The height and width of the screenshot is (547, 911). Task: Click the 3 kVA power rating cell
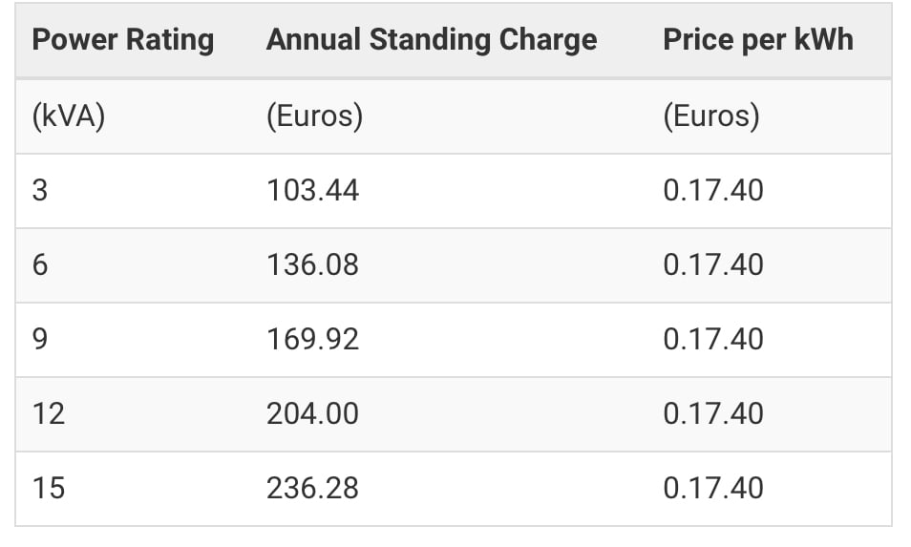click(39, 191)
